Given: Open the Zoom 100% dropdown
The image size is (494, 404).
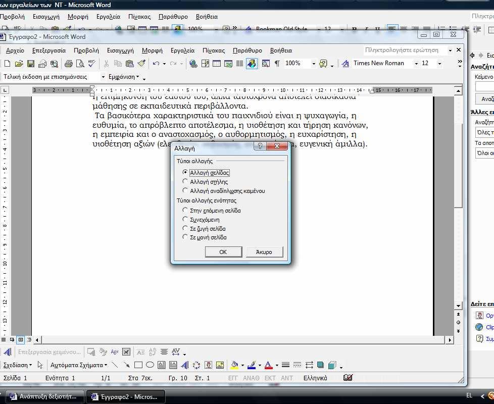Looking at the screenshot, I should [314, 64].
